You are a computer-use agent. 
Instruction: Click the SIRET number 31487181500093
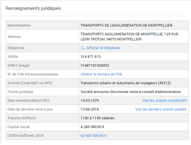click(95, 66)
